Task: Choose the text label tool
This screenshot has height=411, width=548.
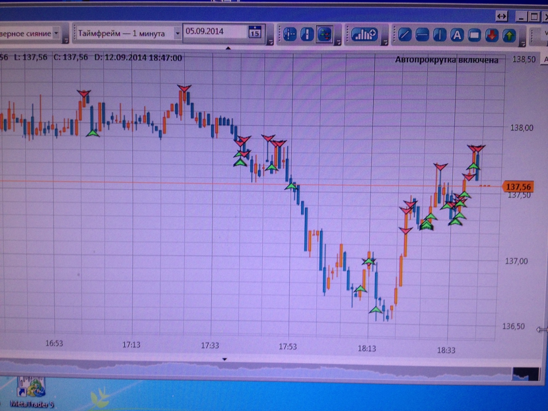Action: point(456,35)
